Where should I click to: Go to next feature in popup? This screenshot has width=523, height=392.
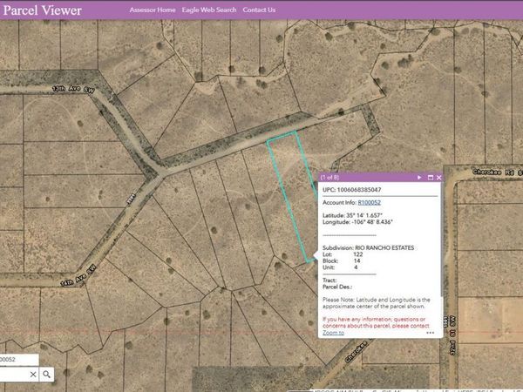pos(419,178)
